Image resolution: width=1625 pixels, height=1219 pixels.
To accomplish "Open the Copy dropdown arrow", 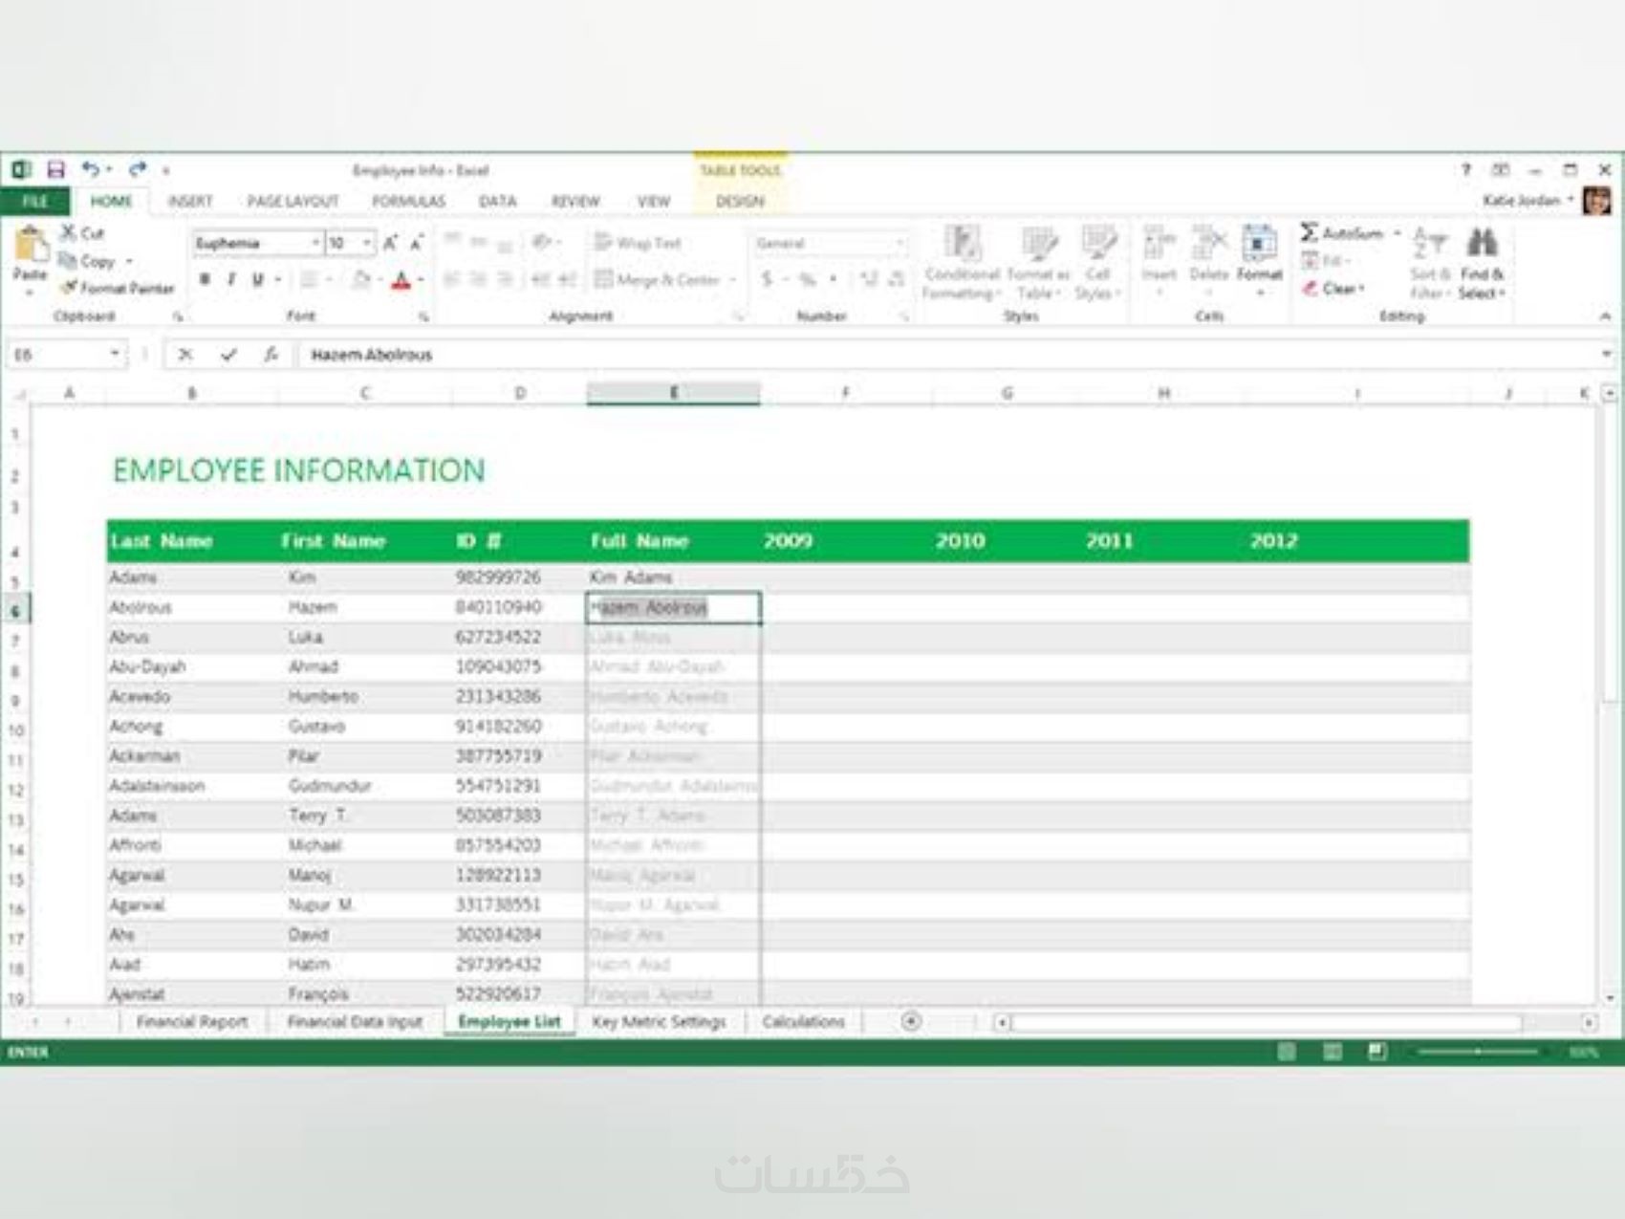I will 128,261.
